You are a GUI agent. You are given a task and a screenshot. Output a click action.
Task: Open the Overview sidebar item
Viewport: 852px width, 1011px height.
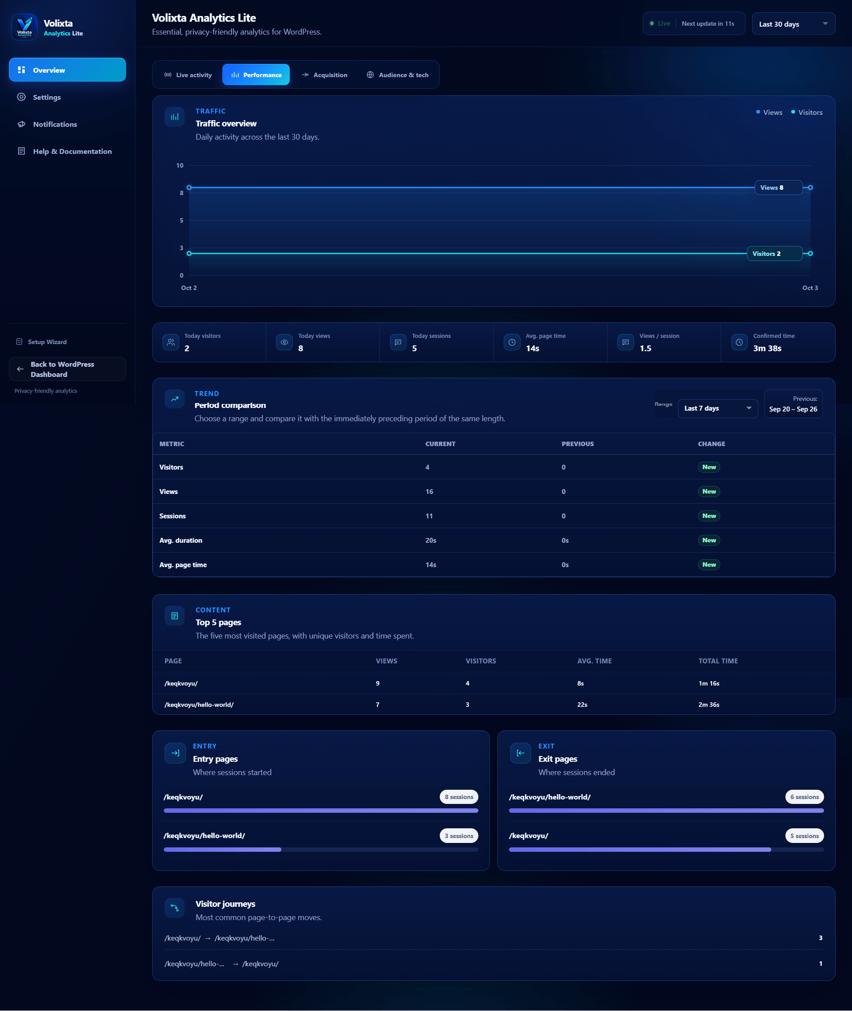point(67,70)
